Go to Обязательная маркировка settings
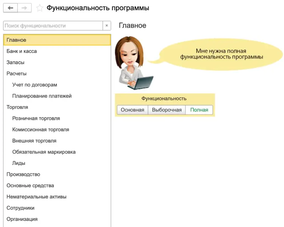 (44, 152)
